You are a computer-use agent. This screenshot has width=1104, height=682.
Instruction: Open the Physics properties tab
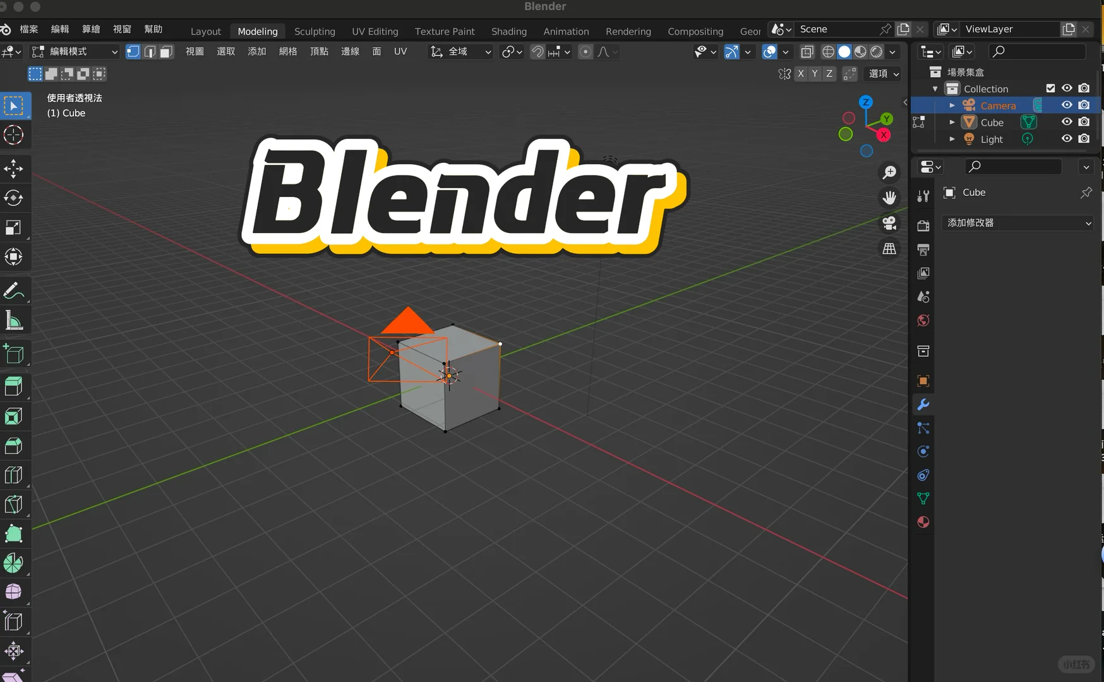point(923,452)
